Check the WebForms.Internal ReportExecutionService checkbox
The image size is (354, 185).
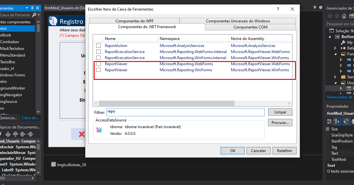[x=98, y=51]
